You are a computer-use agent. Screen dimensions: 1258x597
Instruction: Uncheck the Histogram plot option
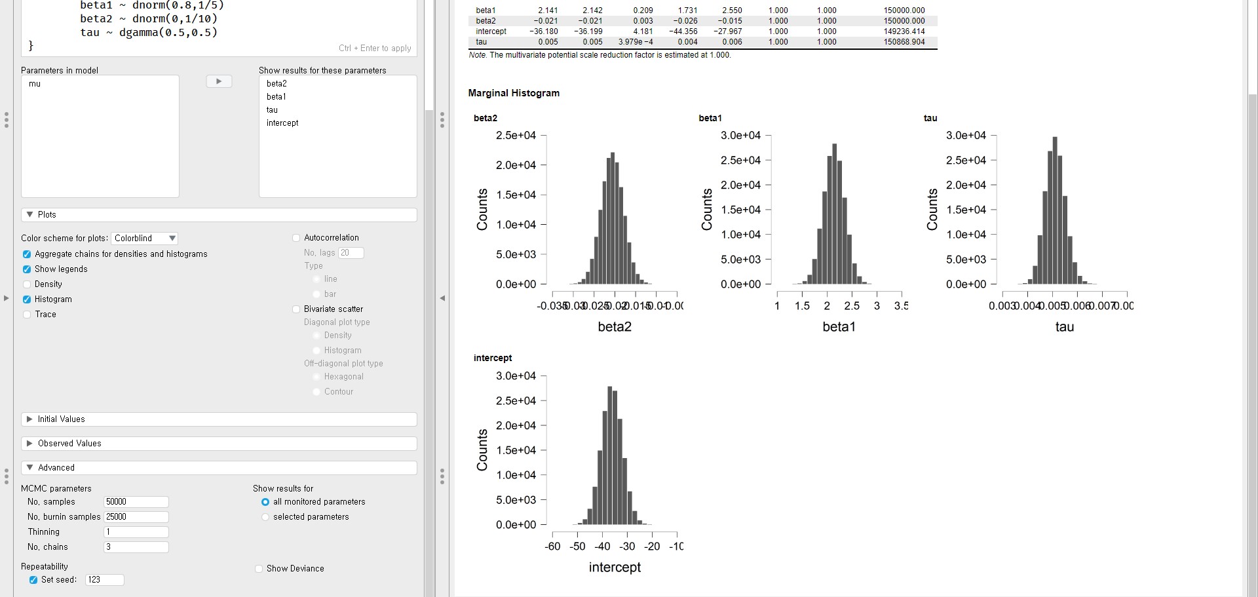click(x=27, y=299)
